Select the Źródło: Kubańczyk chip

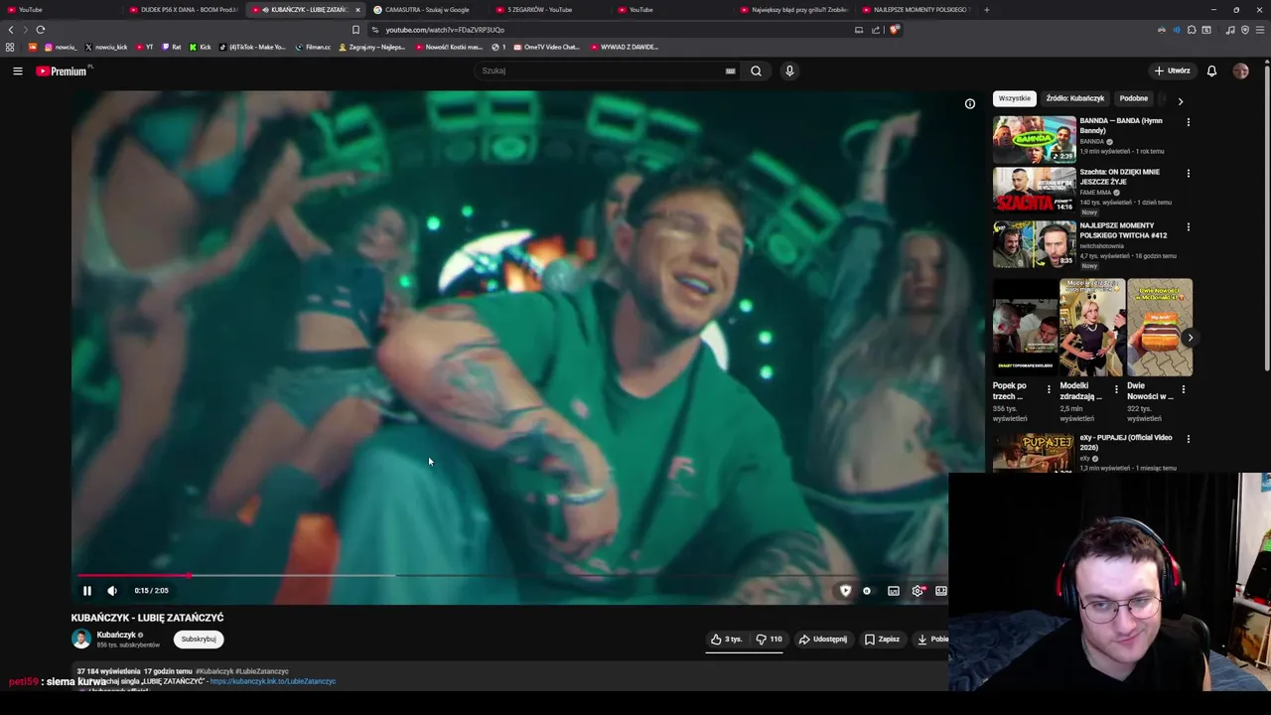[1075, 98]
